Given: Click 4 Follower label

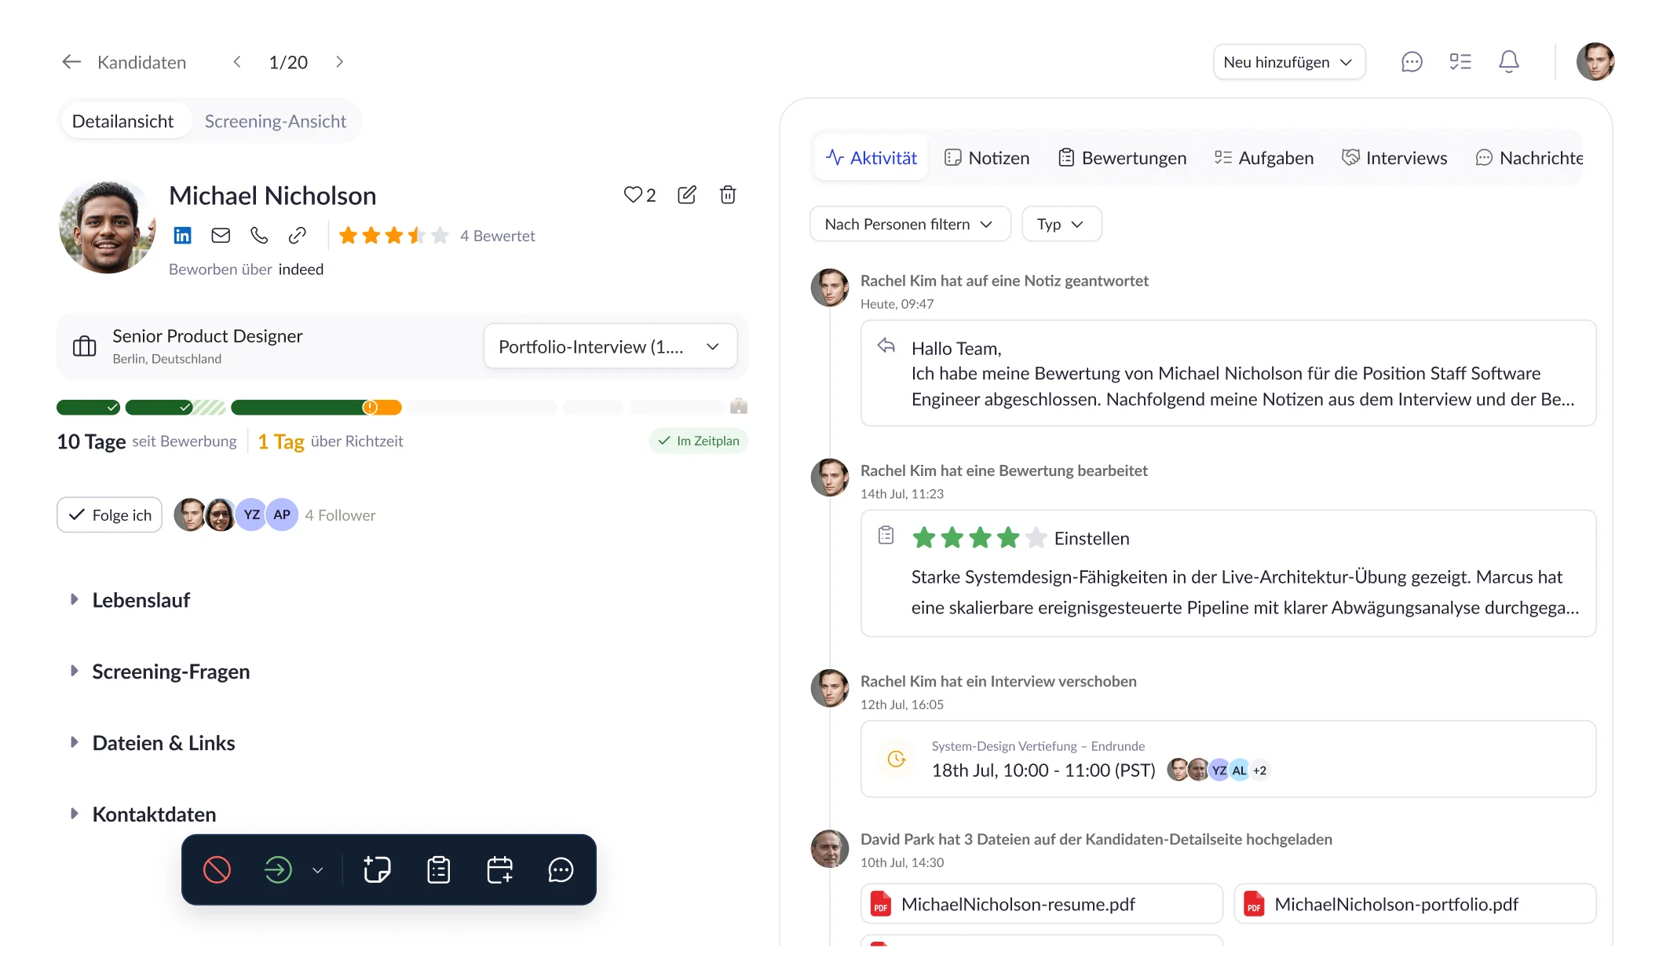Looking at the screenshot, I should 341,515.
